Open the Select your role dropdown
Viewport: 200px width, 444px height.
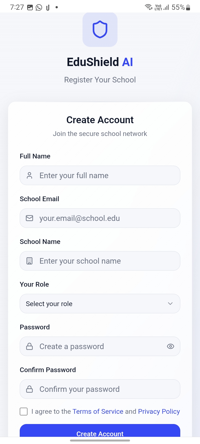pos(94,304)
